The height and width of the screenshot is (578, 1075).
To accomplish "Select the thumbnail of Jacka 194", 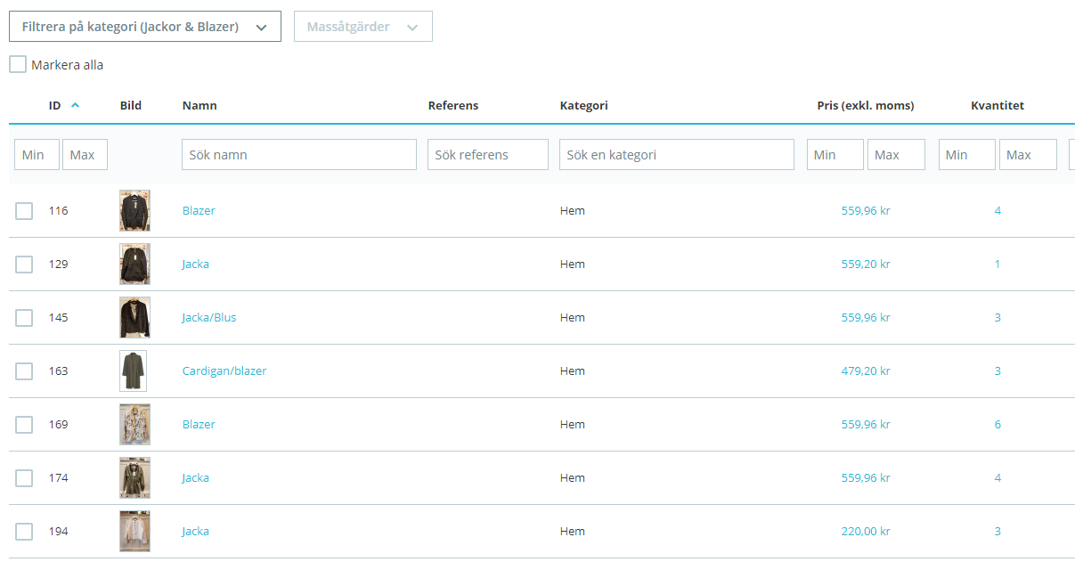I will (x=134, y=531).
